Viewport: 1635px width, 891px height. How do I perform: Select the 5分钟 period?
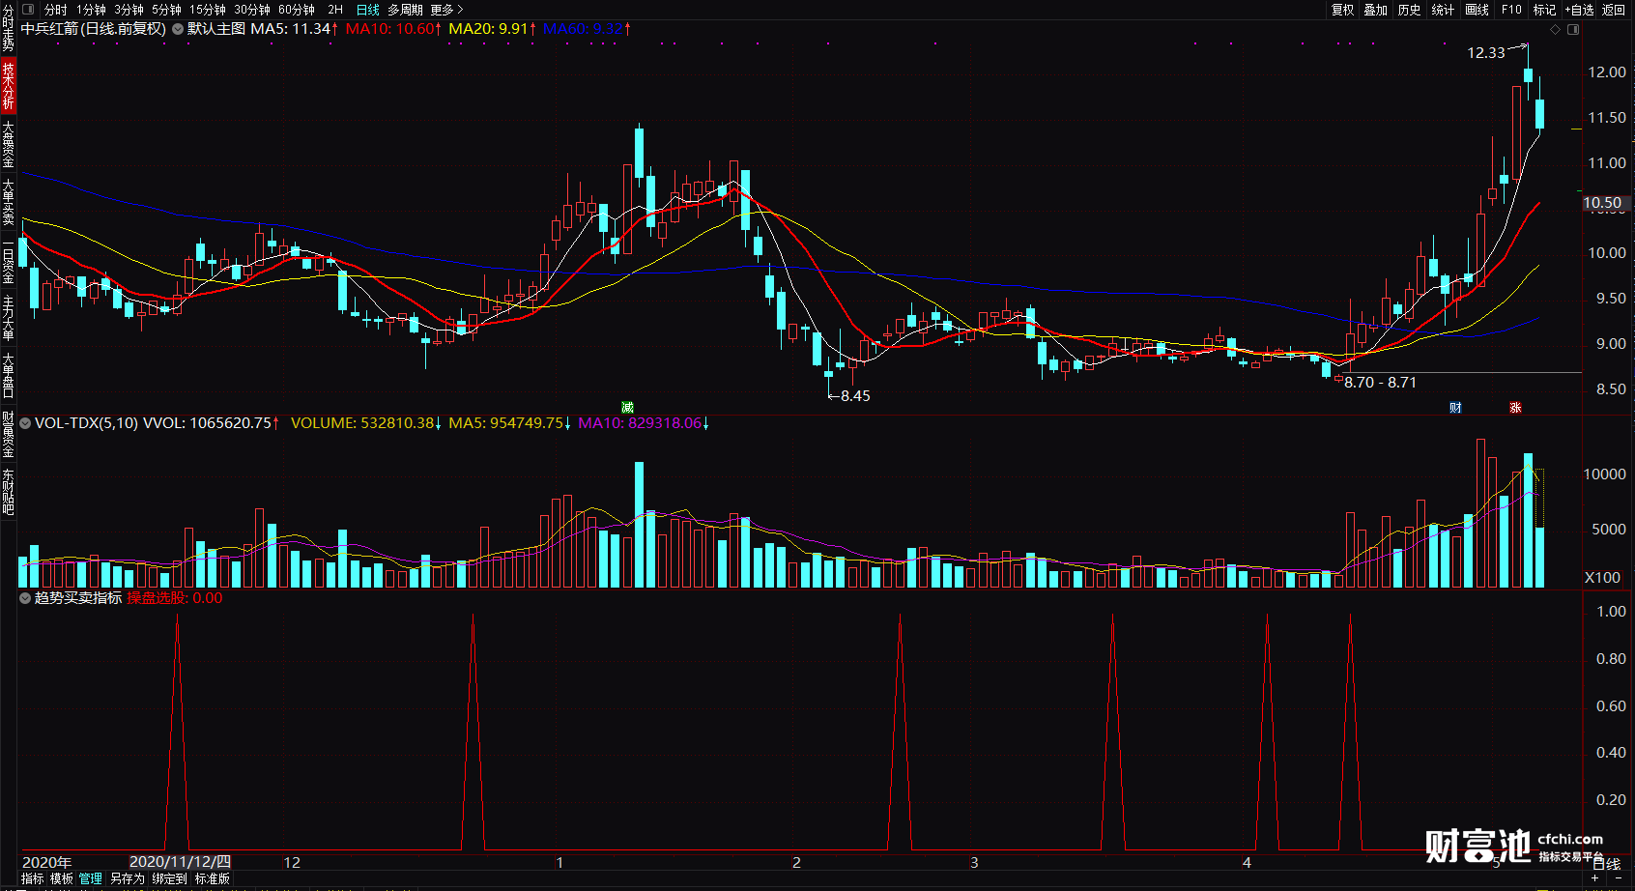tap(166, 10)
